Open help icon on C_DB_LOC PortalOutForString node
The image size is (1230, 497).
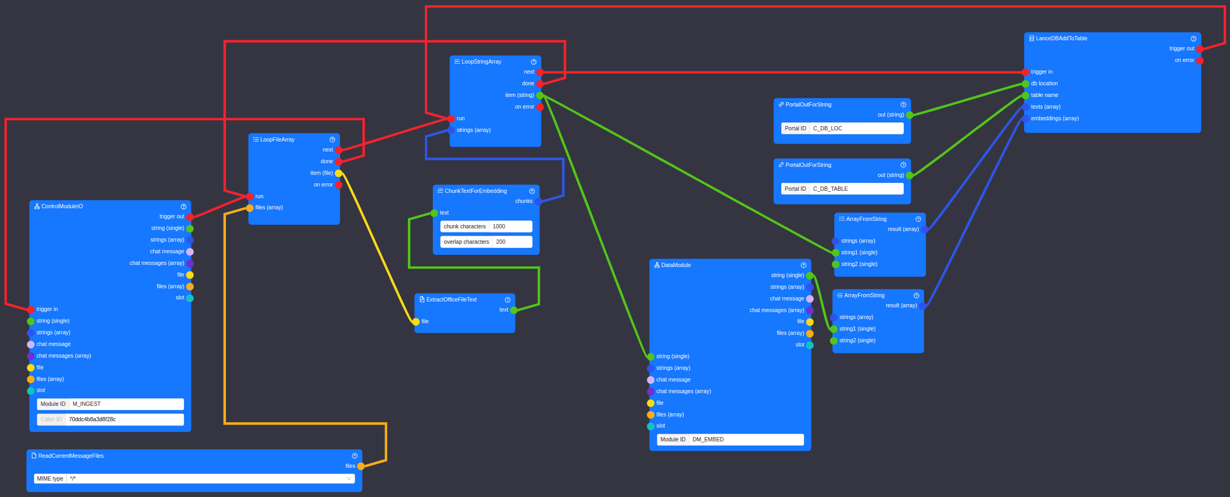tap(903, 105)
